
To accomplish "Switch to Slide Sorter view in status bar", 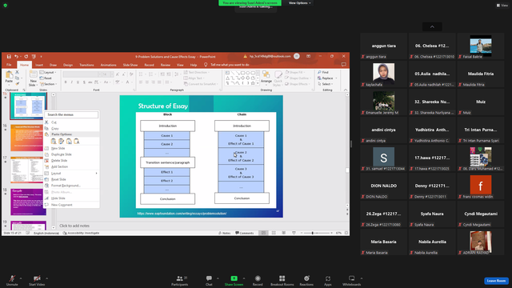I will tap(274, 233).
